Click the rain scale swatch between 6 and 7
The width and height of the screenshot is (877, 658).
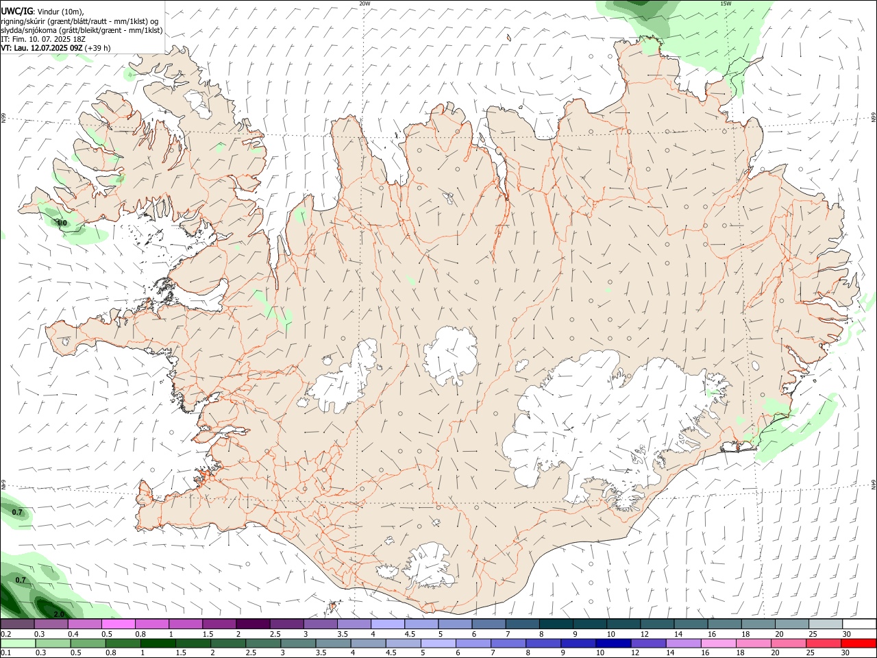473,643
